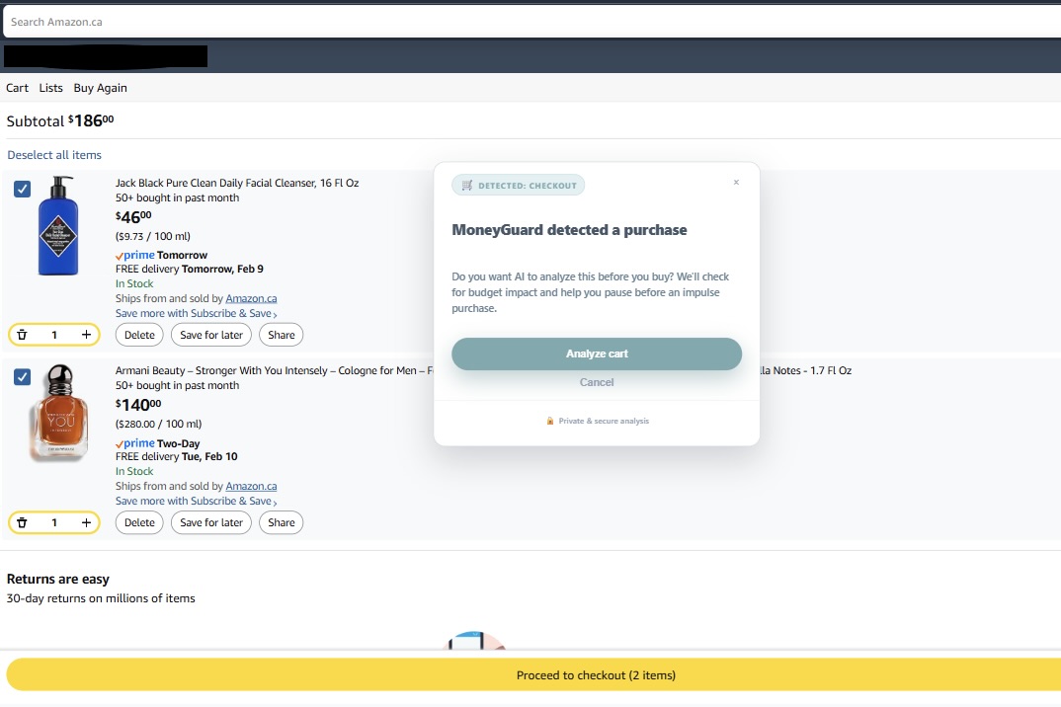Screen dimensions: 1061x707
Task: Expand Subscribe & Save for Jack Black cleanser
Action: (197, 313)
